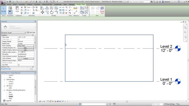This screenshot has height=106, width=189.
Task: Open the Home ribbon tab
Action: tap(9, 4)
